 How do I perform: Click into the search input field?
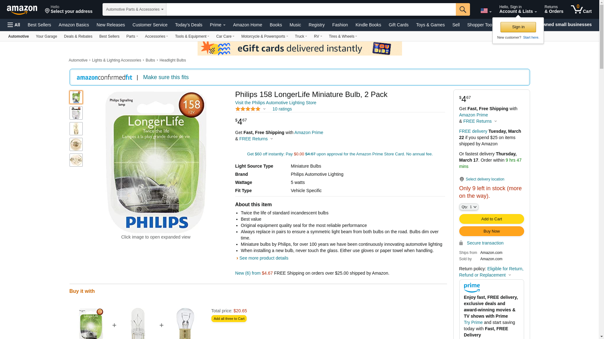[x=311, y=9]
